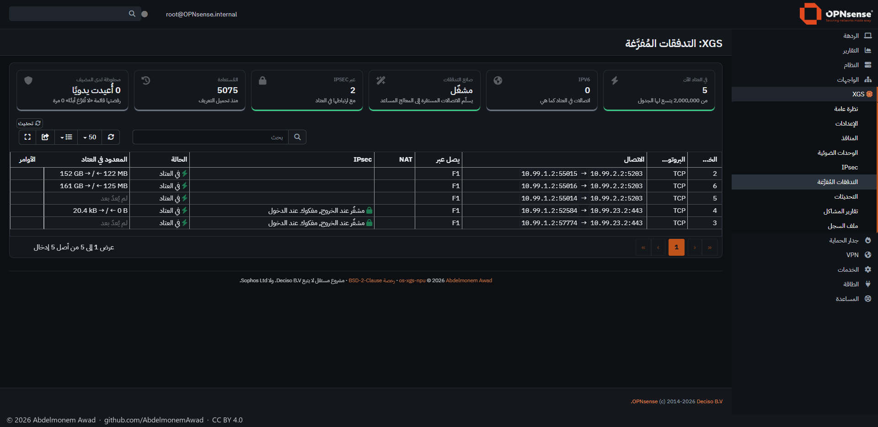Click the bolt icon on في العتاد الآن card
The image size is (878, 427).
[x=615, y=80]
